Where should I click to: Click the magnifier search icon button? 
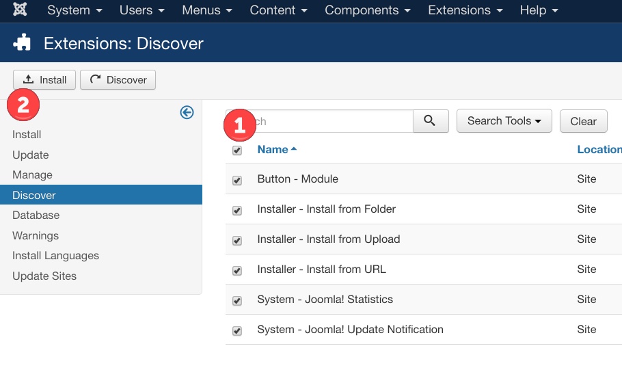point(431,120)
